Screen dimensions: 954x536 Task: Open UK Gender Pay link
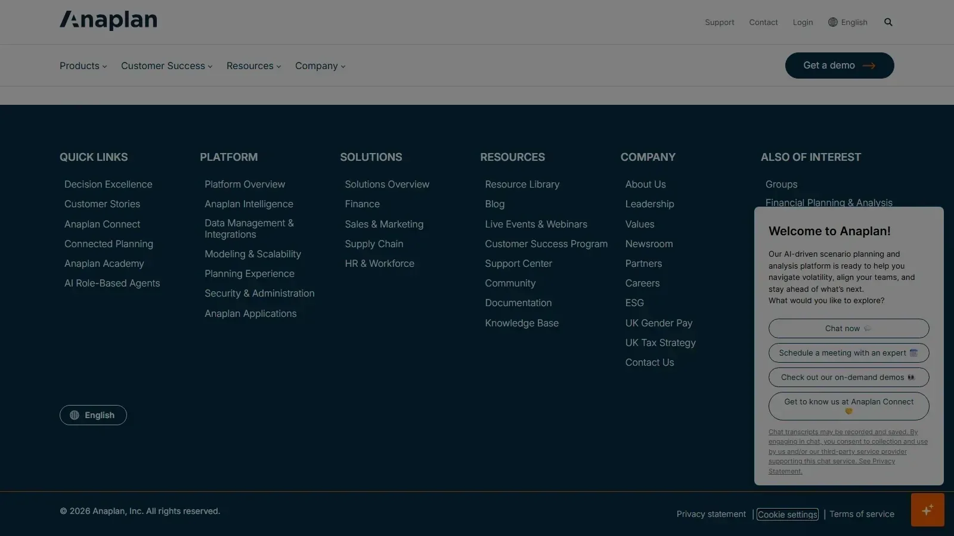click(659, 323)
